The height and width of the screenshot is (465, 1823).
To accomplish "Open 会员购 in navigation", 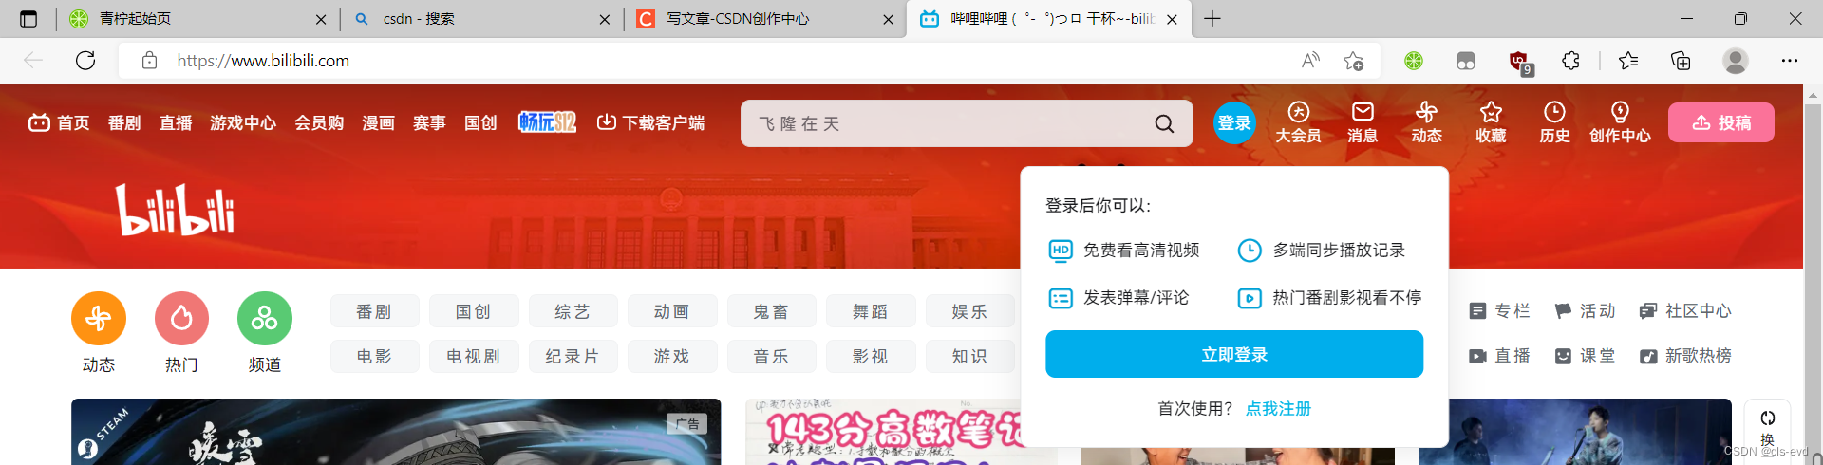I will pos(319,123).
